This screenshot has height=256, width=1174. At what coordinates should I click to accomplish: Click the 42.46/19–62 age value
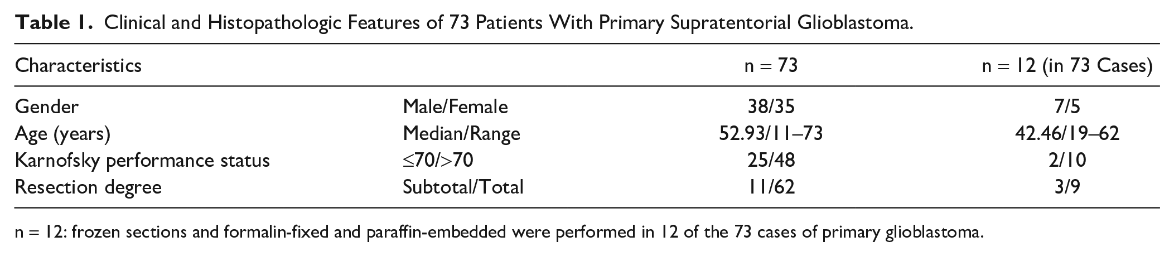(x=1067, y=133)
